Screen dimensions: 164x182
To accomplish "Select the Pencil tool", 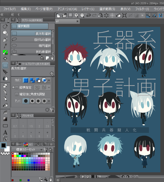I will (x=5, y=99).
